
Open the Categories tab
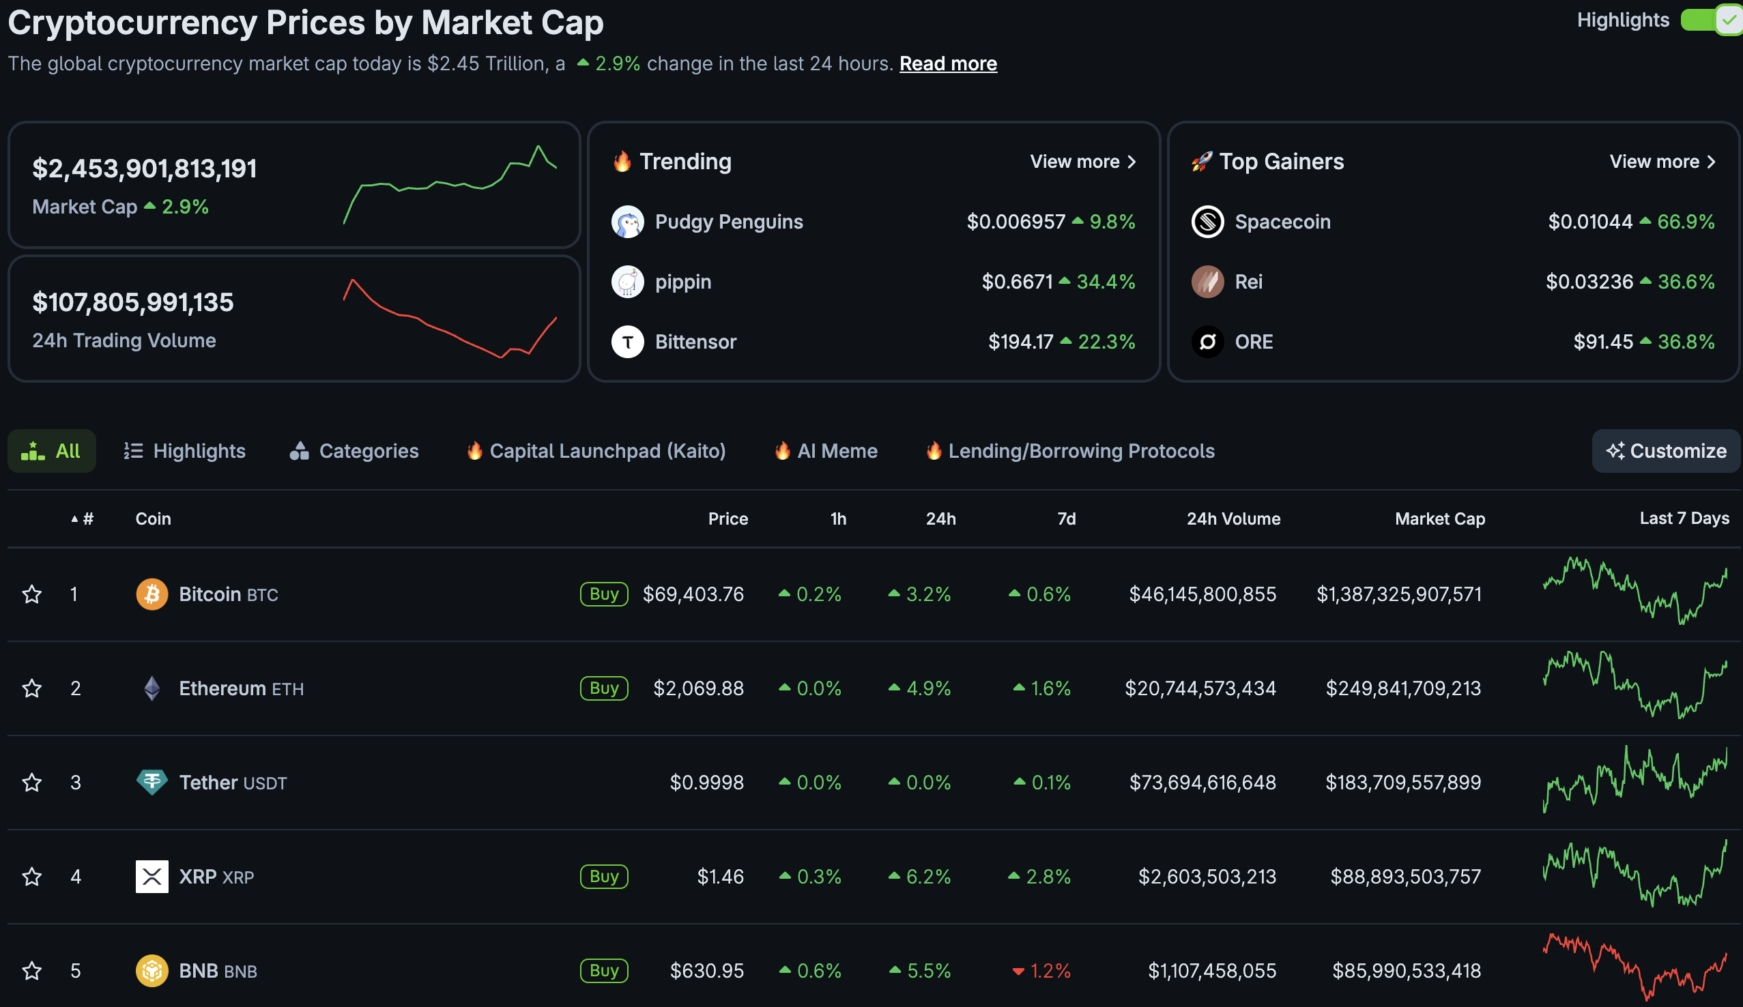354,451
